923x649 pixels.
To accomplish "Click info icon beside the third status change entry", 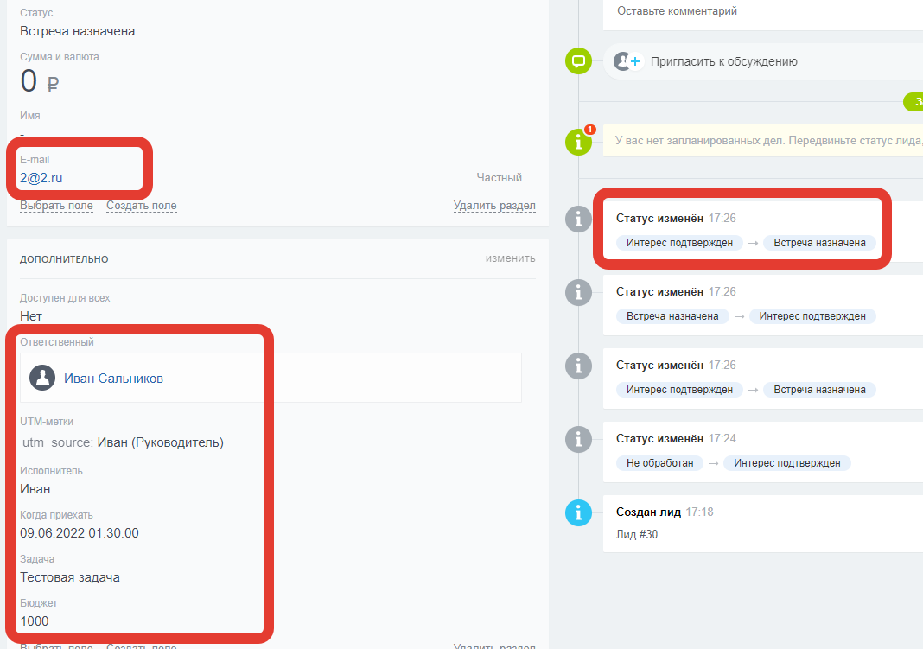I will click(579, 366).
